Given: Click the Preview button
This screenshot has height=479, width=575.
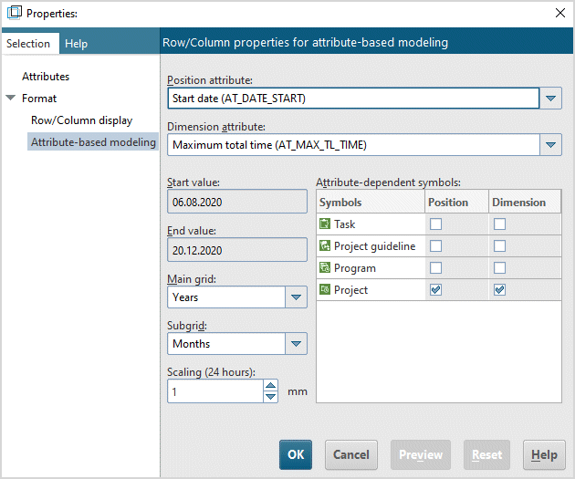Looking at the screenshot, I should (421, 454).
